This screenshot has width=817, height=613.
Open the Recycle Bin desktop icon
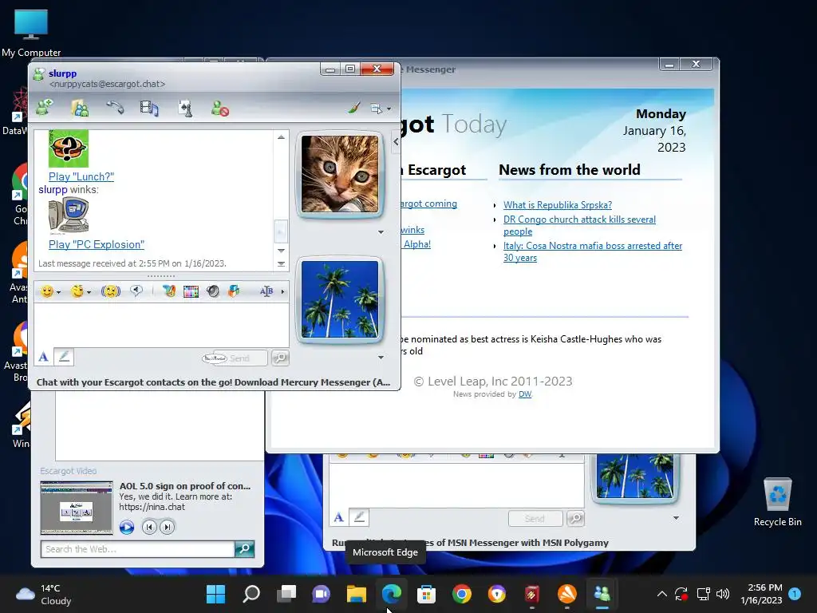(x=777, y=501)
